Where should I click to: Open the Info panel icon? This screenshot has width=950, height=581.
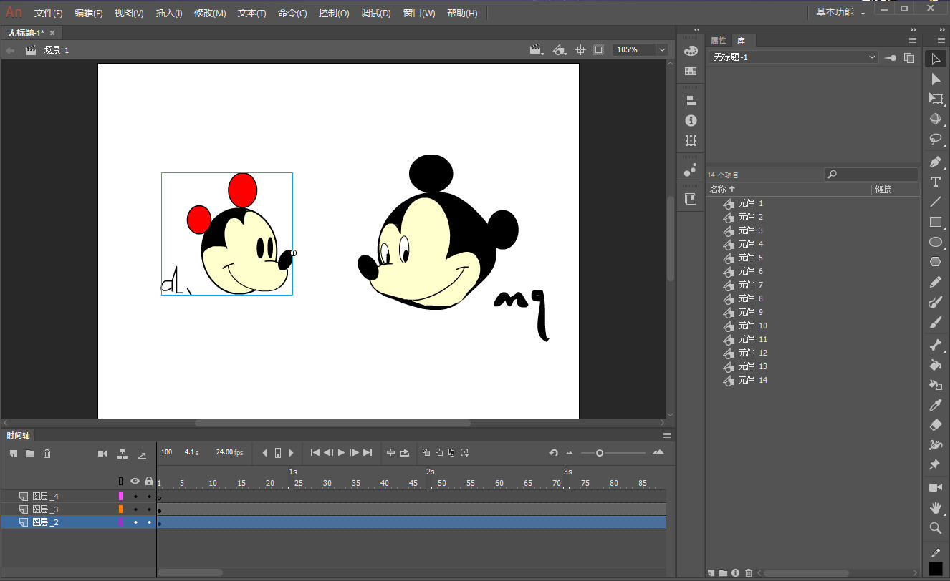coord(691,121)
